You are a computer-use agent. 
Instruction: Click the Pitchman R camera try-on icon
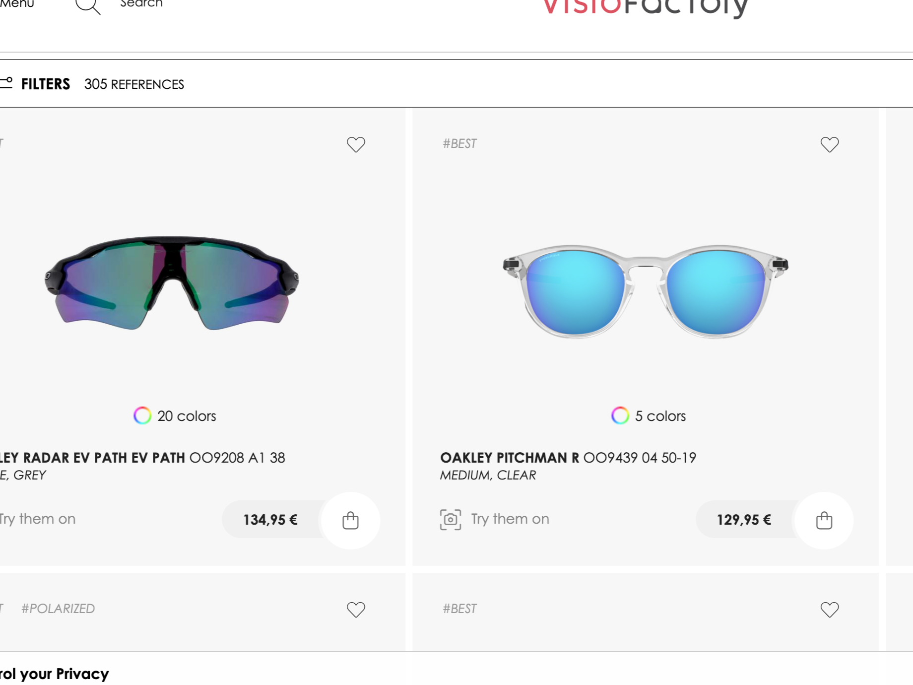point(451,520)
